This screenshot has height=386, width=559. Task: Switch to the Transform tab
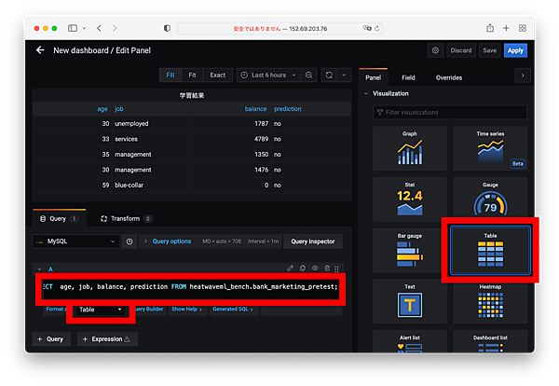pos(125,218)
